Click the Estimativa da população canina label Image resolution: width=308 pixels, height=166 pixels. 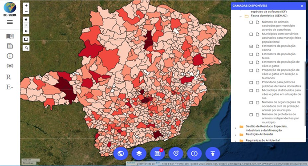coord(279,48)
